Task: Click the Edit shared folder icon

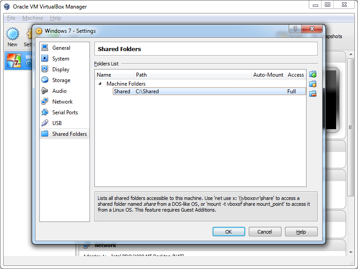Action: point(313,84)
